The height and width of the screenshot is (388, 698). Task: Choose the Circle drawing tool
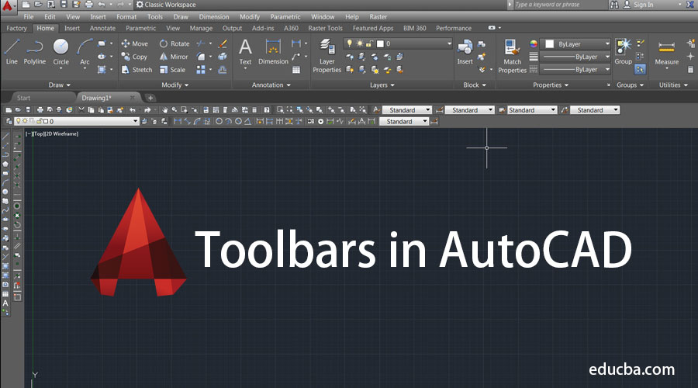60,52
